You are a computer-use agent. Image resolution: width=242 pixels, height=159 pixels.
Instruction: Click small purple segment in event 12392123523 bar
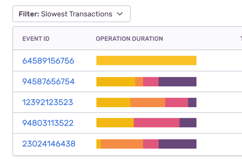pos(192,102)
